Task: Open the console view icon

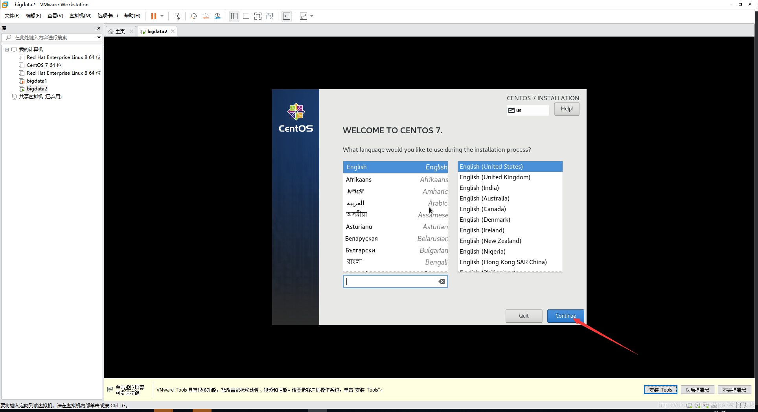Action: (x=287, y=16)
